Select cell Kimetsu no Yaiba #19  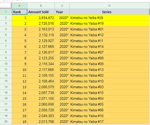point(109,23)
